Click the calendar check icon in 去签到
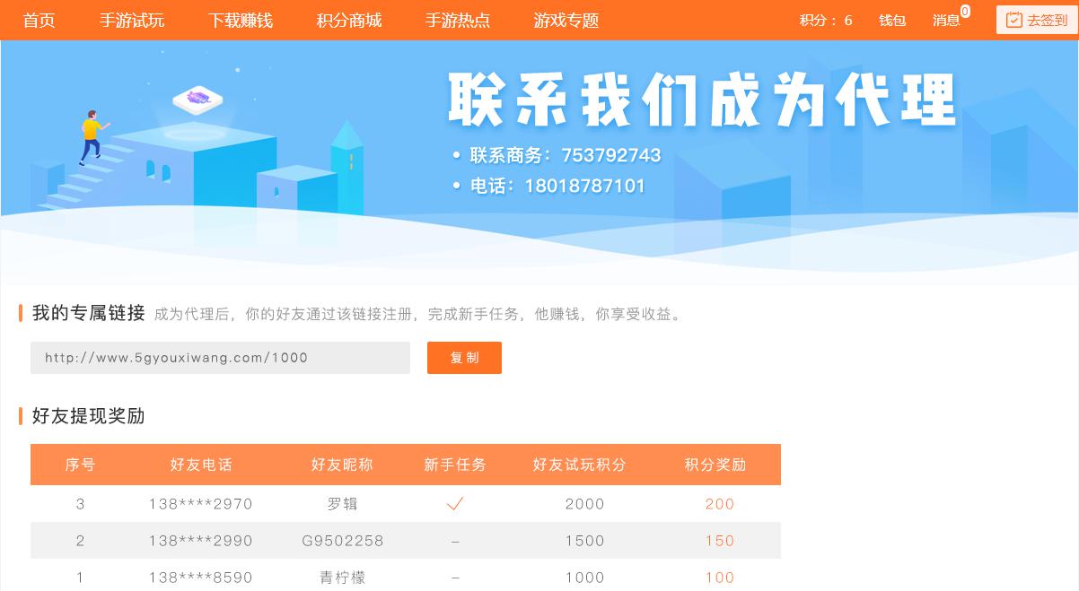This screenshot has height=591, width=1079. pyautogui.click(x=1014, y=20)
